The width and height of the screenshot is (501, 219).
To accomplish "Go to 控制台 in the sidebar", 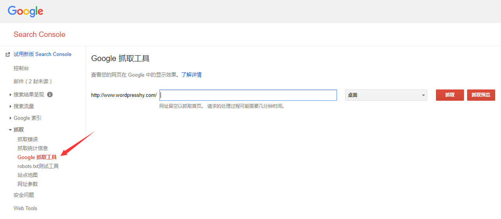I will click(x=21, y=68).
